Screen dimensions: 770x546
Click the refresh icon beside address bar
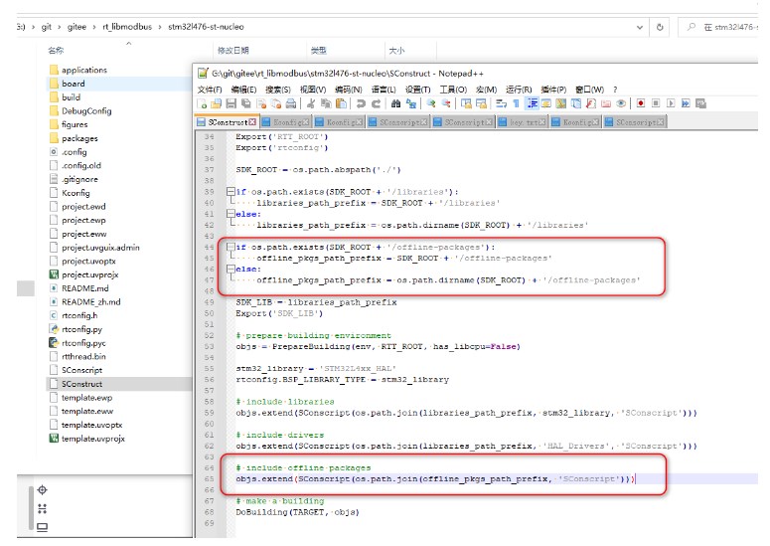(x=661, y=27)
